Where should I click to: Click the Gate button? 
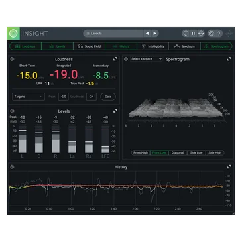tap(108, 97)
